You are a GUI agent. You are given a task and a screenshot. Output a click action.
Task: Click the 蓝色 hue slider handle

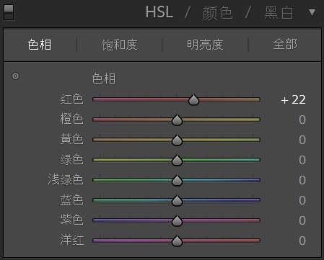pyautogui.click(x=177, y=201)
